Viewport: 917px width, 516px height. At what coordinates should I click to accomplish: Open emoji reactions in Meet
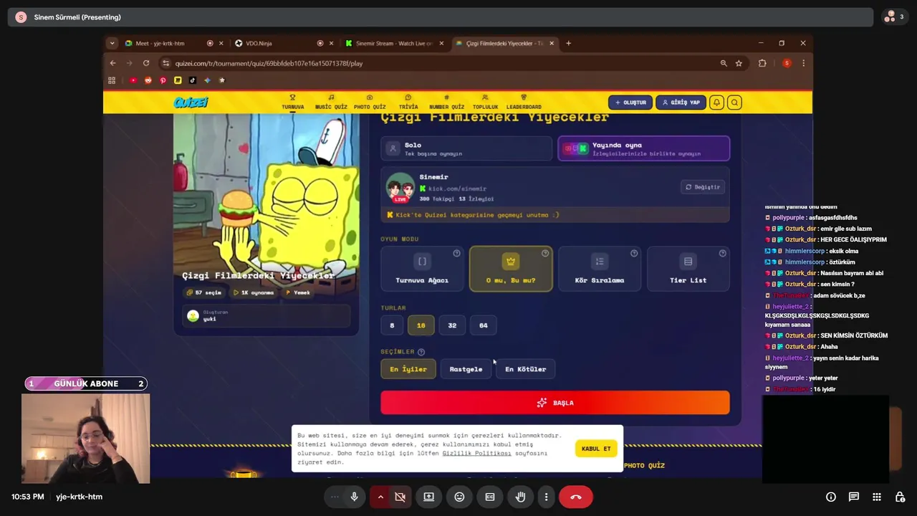pyautogui.click(x=459, y=497)
